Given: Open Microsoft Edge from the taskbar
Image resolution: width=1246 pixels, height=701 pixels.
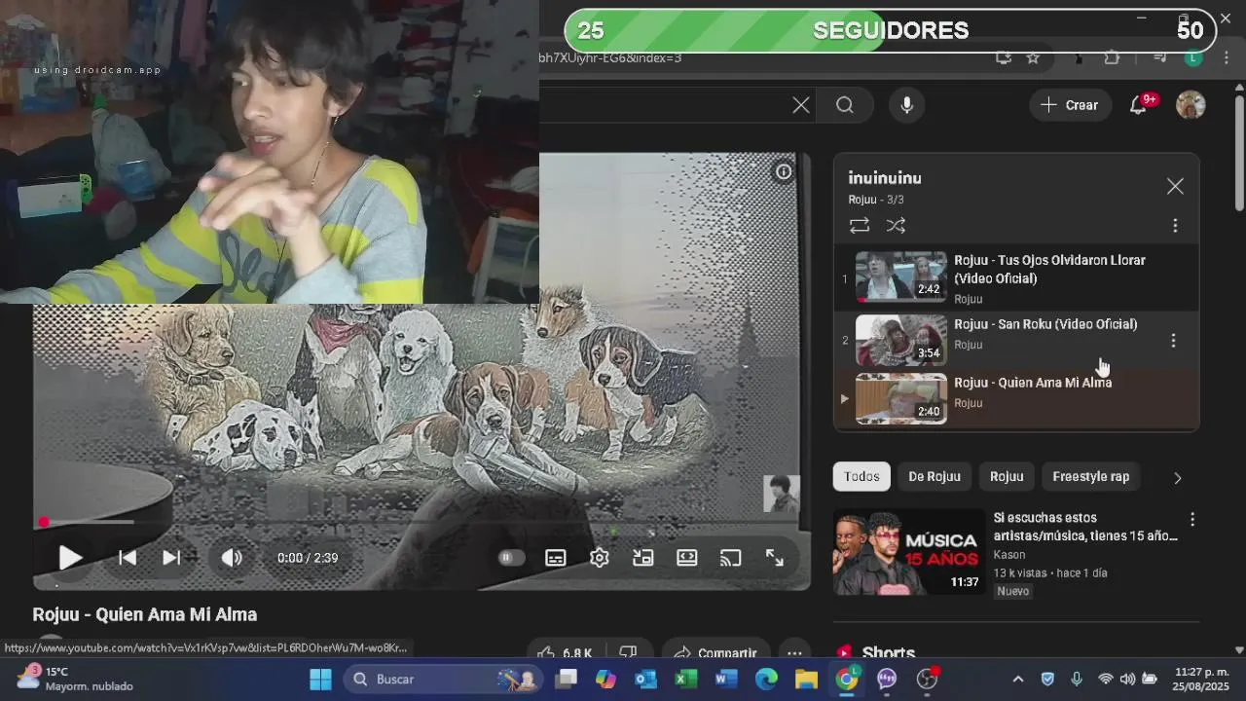Looking at the screenshot, I should click(x=766, y=679).
